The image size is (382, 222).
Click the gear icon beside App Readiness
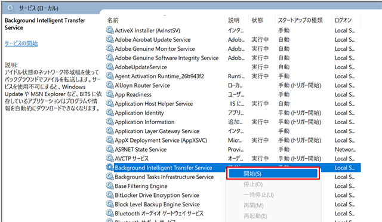coord(110,94)
